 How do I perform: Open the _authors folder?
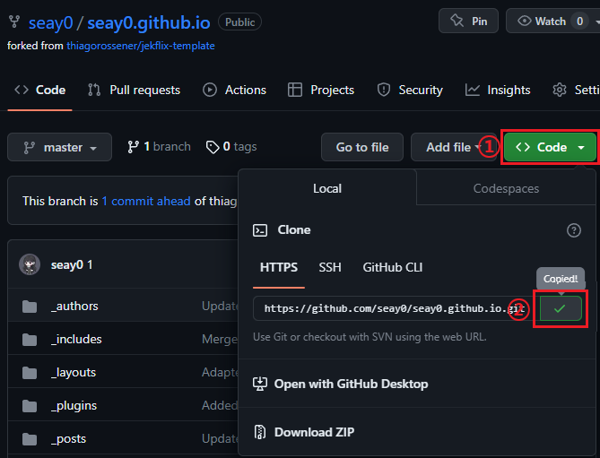click(74, 306)
